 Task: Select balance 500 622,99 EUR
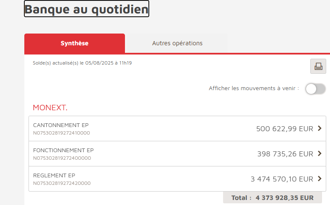[284, 129]
